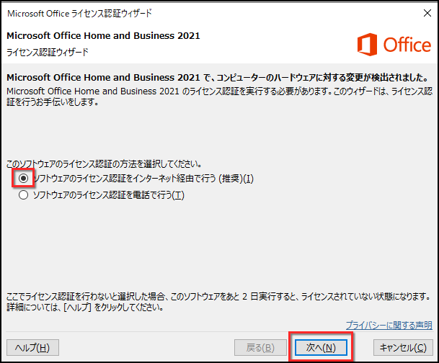Viewport: 439px width, 363px height.
Task: Click the 電話で行う option label text
Action: coord(108,195)
